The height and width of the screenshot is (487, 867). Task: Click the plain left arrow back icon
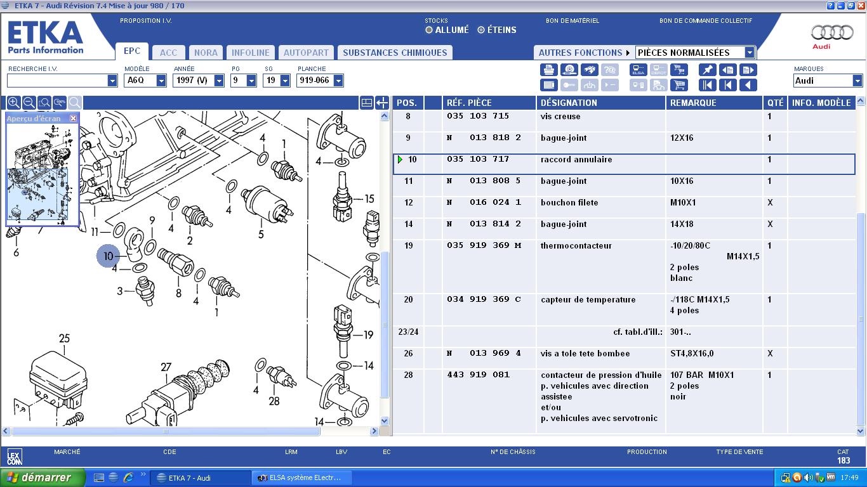tap(748, 84)
